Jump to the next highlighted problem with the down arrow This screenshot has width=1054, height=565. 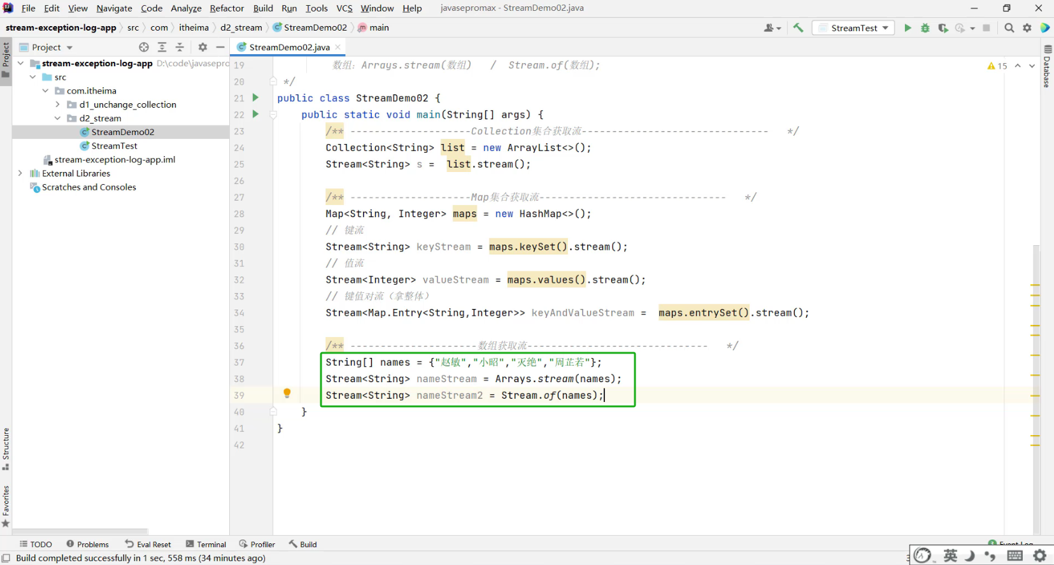tap(1032, 66)
